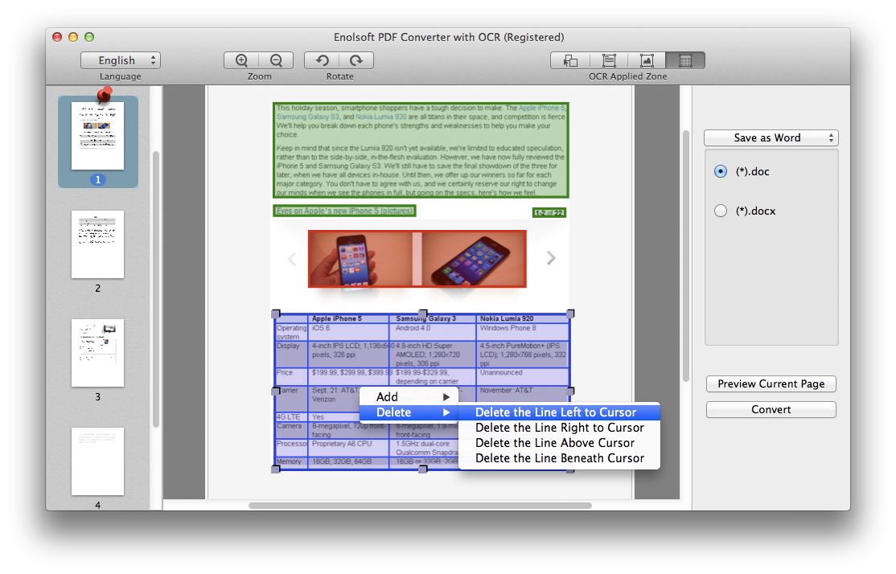Click the 'Eyes on Apple's new iPhone 5' zone
The height and width of the screenshot is (574, 896).
344,211
